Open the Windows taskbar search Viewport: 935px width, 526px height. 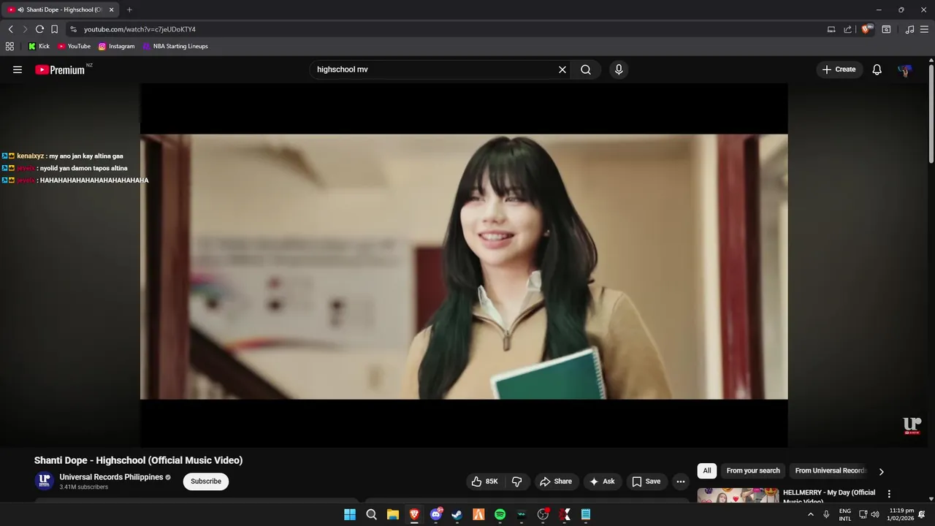coord(371,514)
